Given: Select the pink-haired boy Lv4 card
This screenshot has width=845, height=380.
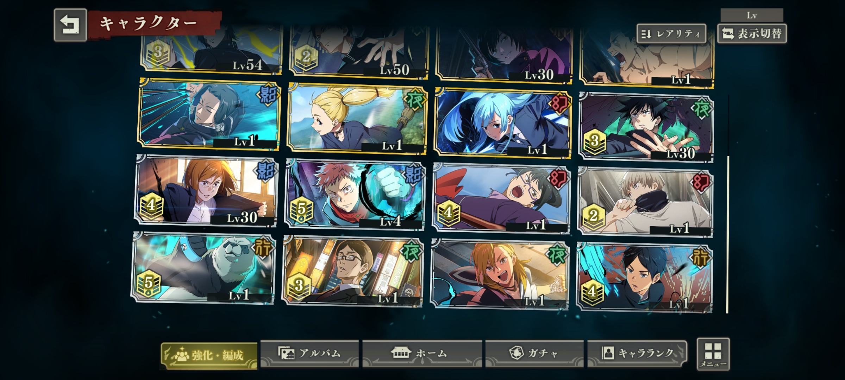Looking at the screenshot, I should (x=355, y=194).
